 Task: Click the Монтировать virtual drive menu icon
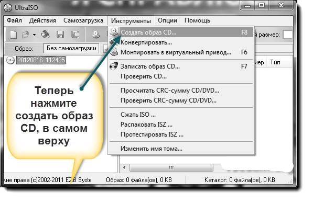click(x=114, y=52)
